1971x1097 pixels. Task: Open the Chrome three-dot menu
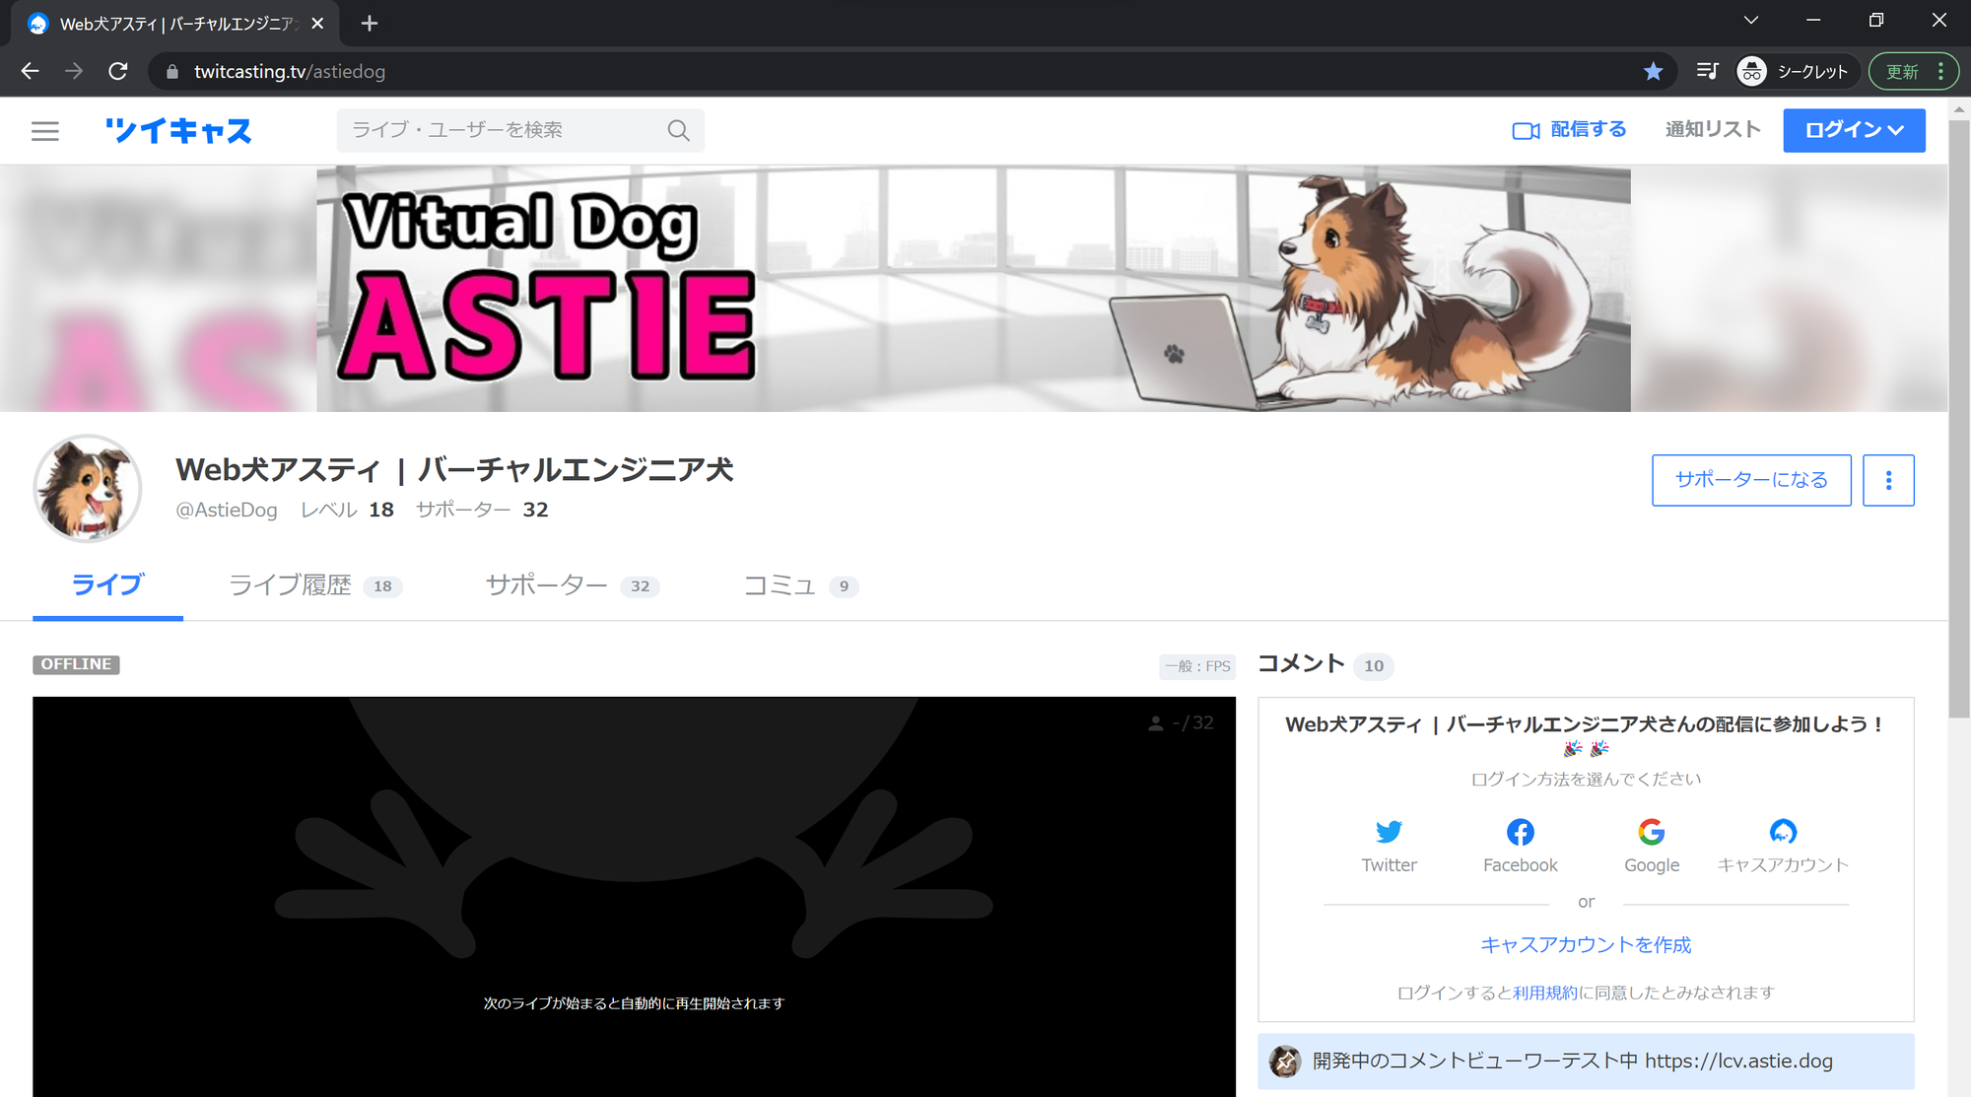(1940, 71)
